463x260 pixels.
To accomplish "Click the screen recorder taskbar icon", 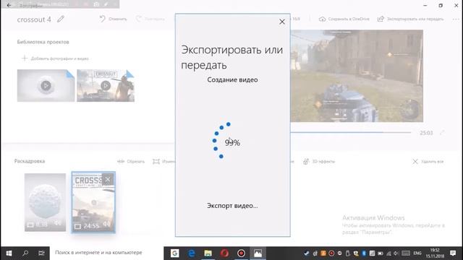I will pyautogui.click(x=241, y=253).
